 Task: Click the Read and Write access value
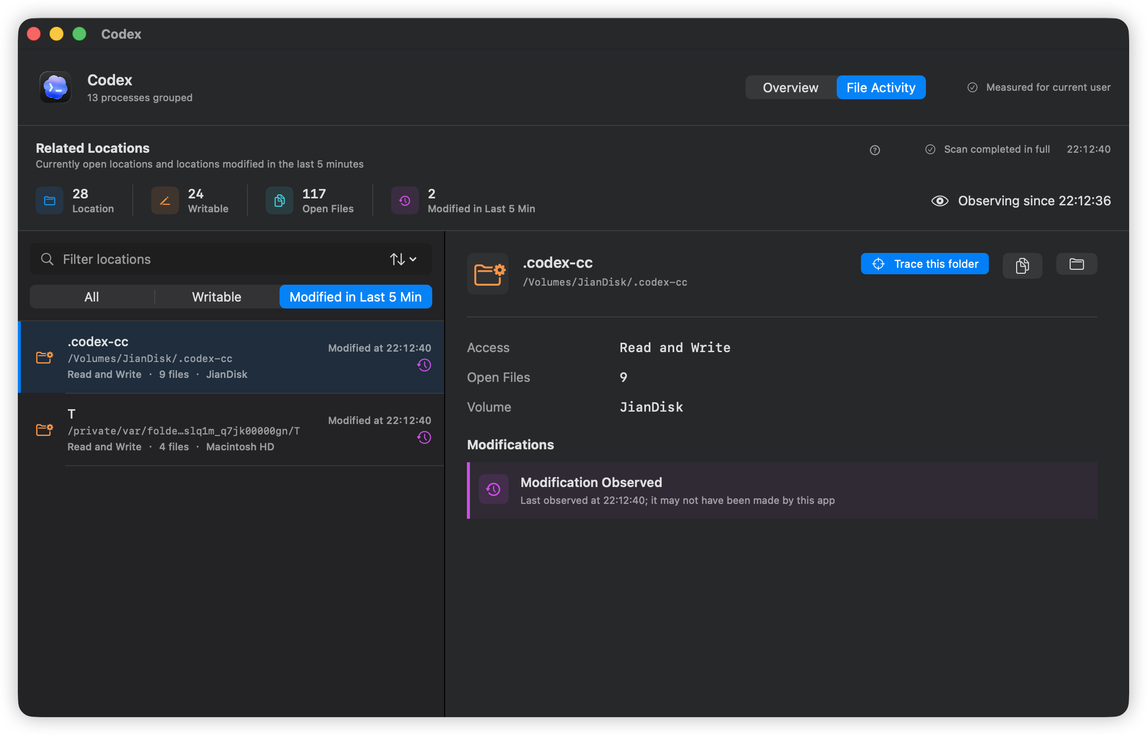pyautogui.click(x=675, y=348)
